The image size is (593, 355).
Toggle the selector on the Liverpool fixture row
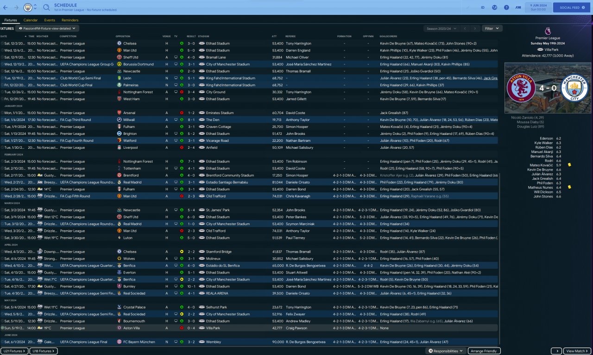coord(2,148)
